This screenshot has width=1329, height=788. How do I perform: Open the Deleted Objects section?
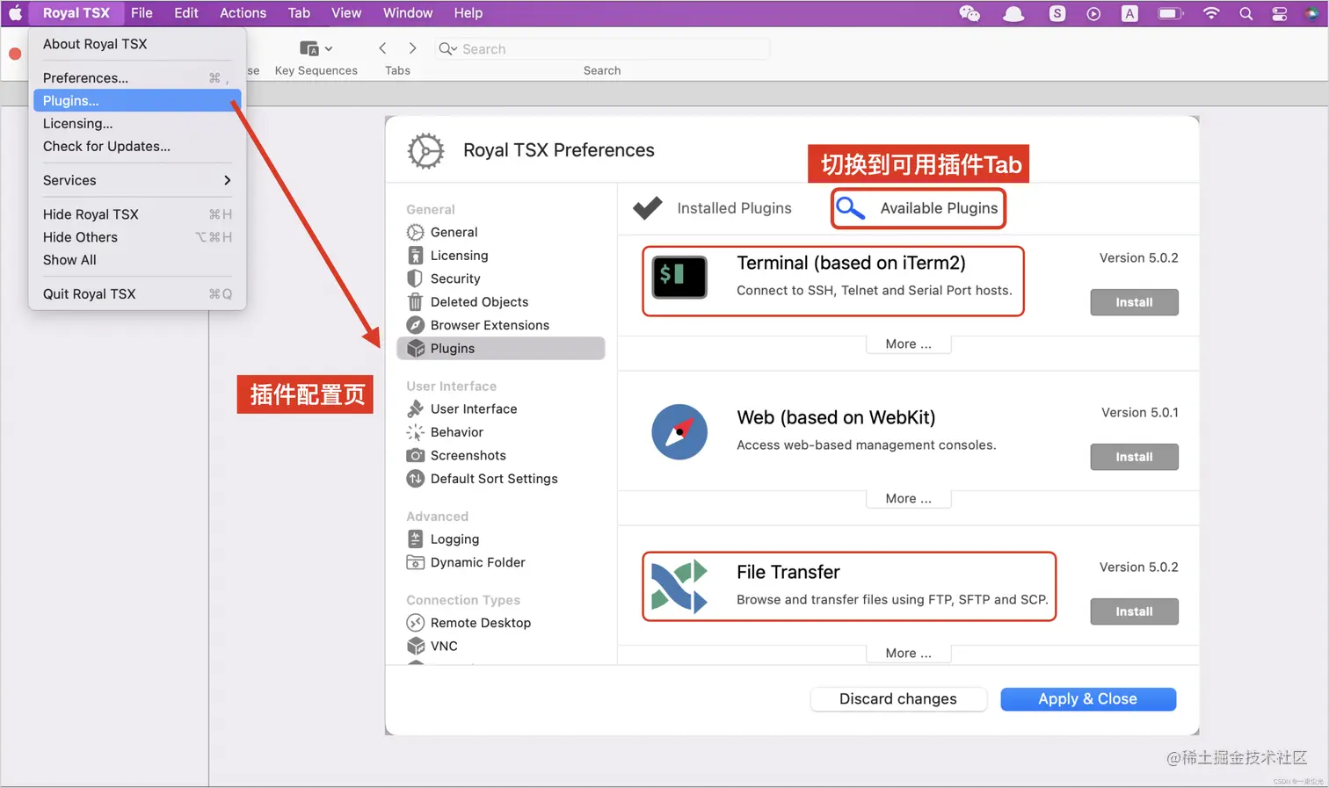[x=479, y=301]
